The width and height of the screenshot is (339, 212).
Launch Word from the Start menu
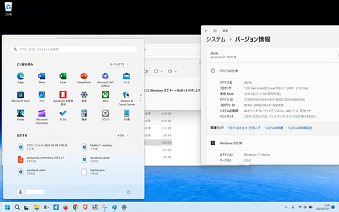pyautogui.click(x=42, y=78)
